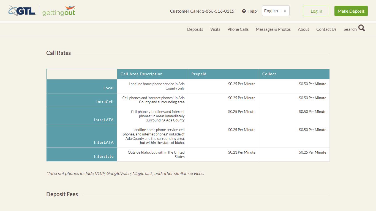Select the Interstate row header

pos(82,155)
